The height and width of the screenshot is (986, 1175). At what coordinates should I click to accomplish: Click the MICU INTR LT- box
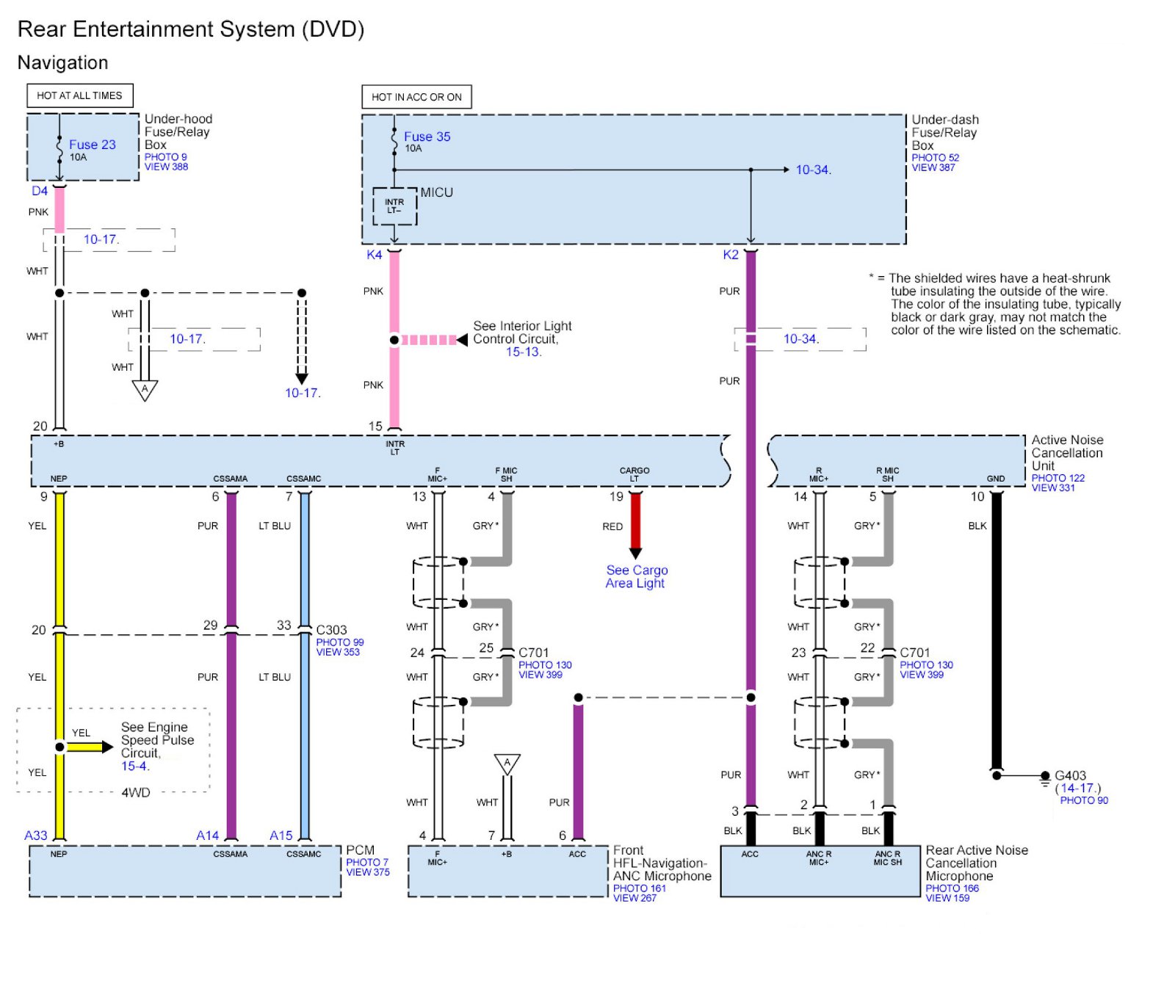click(394, 206)
